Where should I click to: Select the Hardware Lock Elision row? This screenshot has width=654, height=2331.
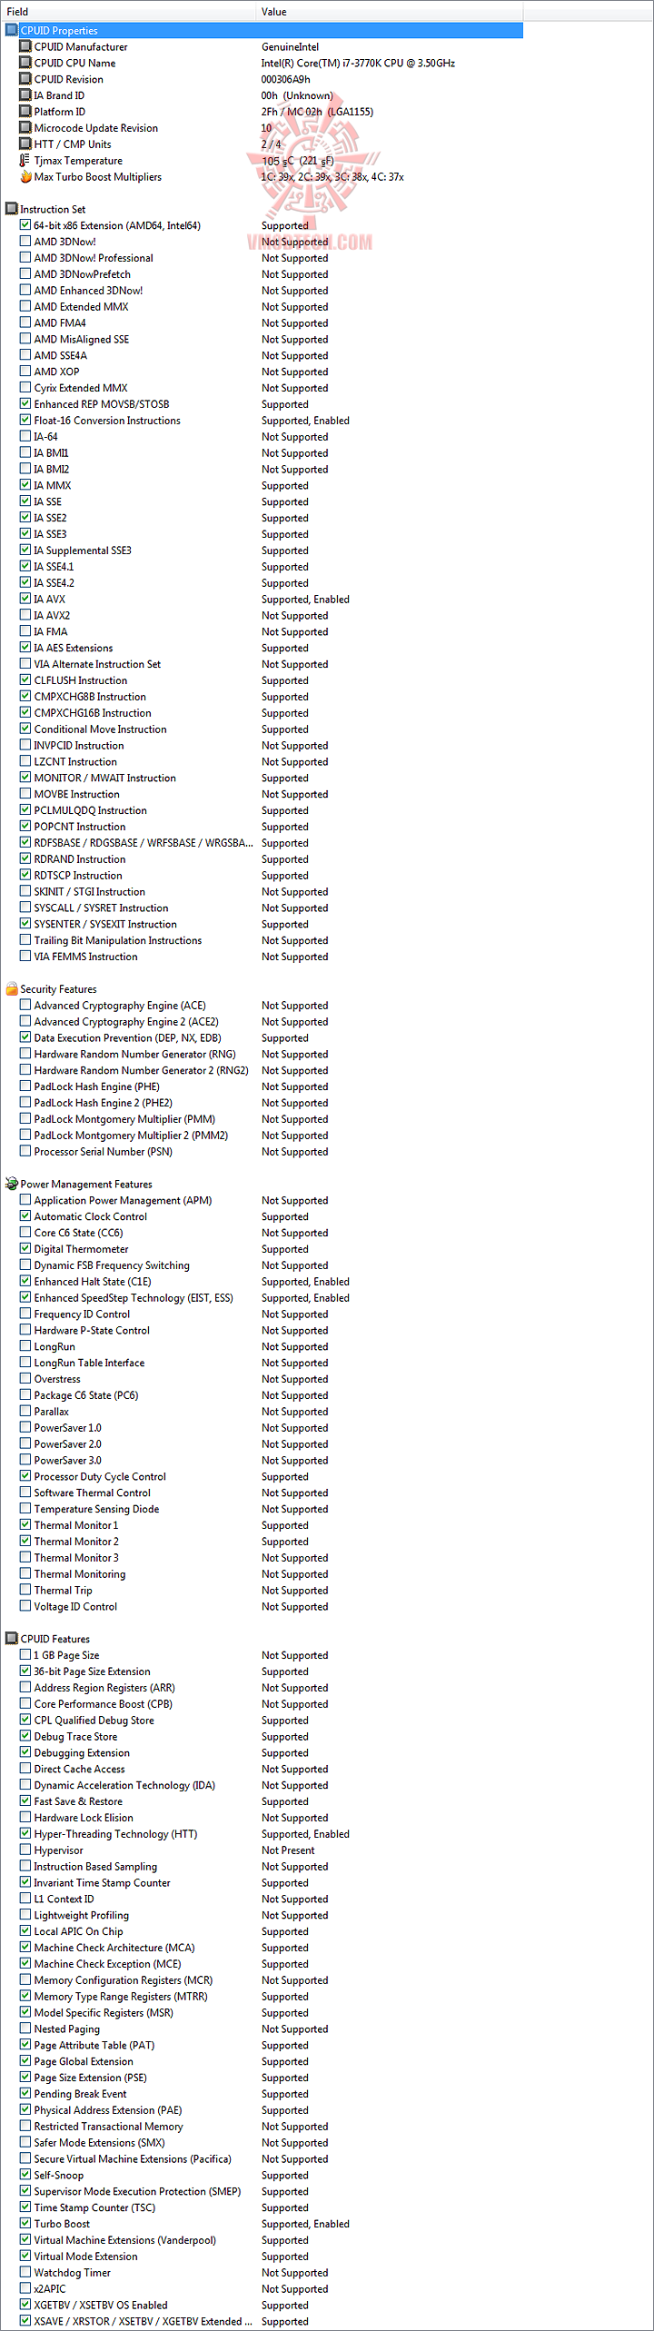[x=263, y=1818]
